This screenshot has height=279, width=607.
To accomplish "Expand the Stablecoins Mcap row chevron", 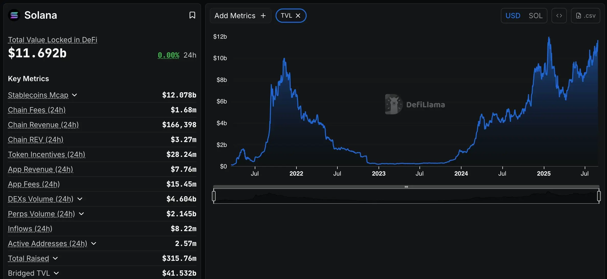I will pos(74,95).
